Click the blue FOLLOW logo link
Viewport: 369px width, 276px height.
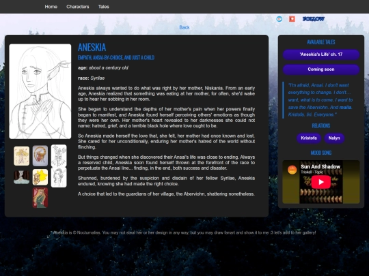(314, 19)
